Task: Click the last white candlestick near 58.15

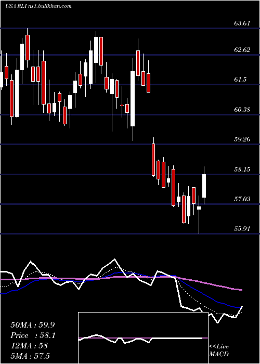Action: 204,186
